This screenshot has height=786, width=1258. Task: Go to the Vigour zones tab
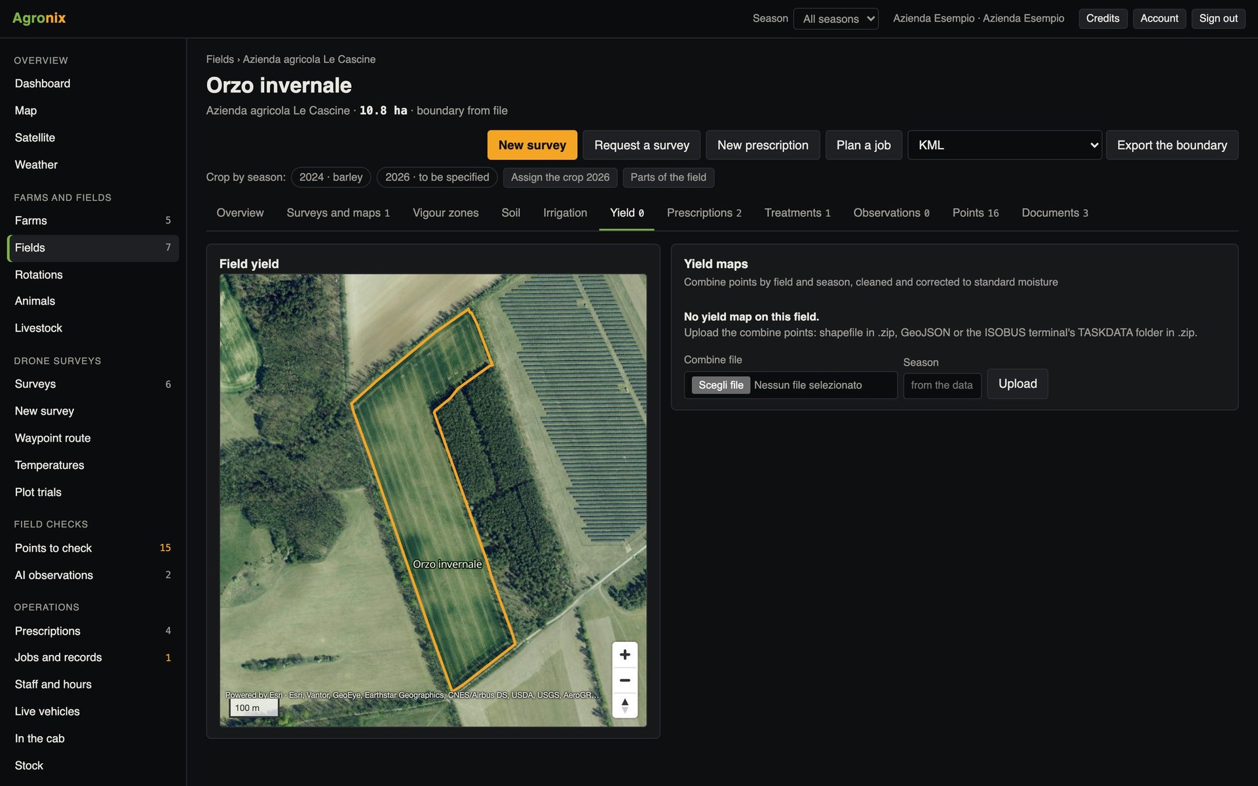446,213
